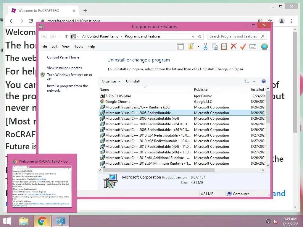
Task: Click Chrome window vertical scrollbar thumb
Action: tap(295, 82)
